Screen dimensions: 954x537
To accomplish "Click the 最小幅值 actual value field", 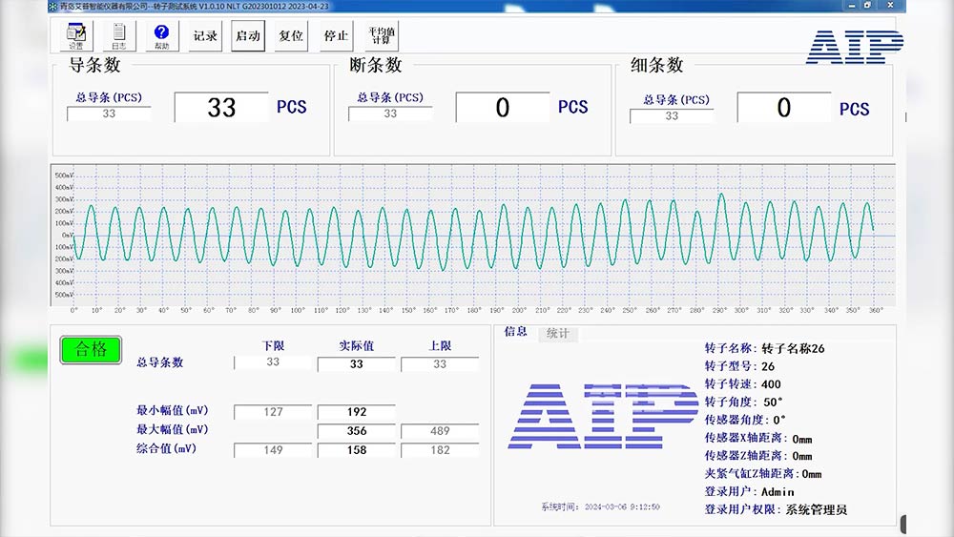I will [356, 412].
